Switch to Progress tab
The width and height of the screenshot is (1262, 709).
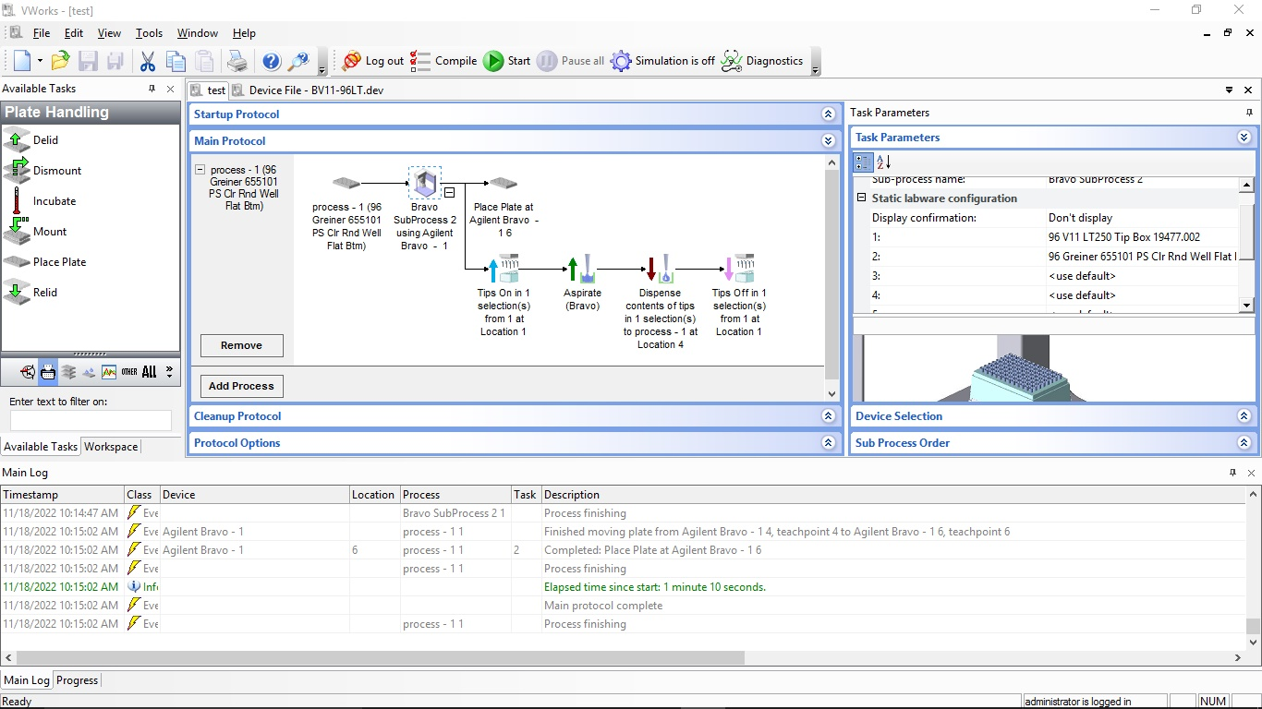tap(77, 680)
